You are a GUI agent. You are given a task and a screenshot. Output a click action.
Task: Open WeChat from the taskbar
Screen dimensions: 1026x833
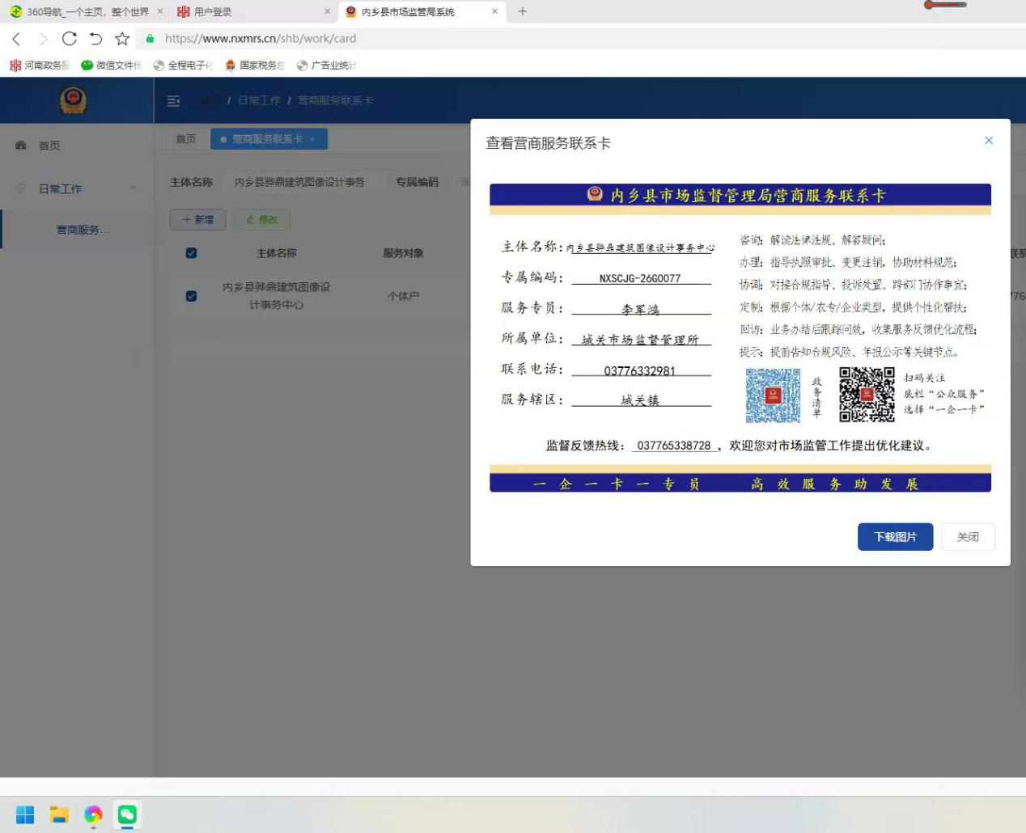point(125,815)
